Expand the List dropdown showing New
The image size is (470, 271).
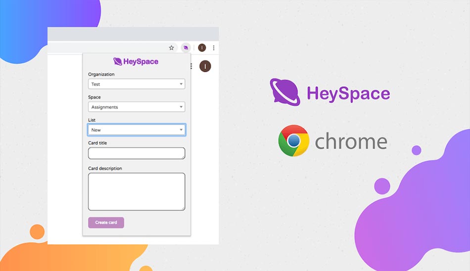[x=137, y=130]
